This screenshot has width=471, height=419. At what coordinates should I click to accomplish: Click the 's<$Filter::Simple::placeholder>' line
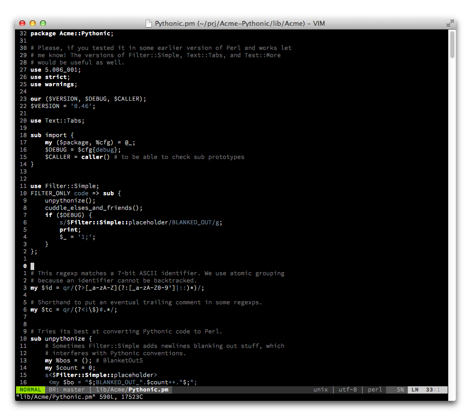point(101,375)
